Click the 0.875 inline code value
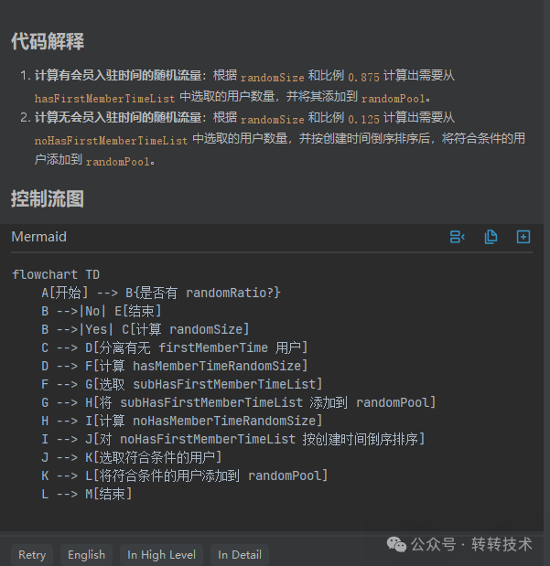This screenshot has height=566, width=550. (x=363, y=77)
